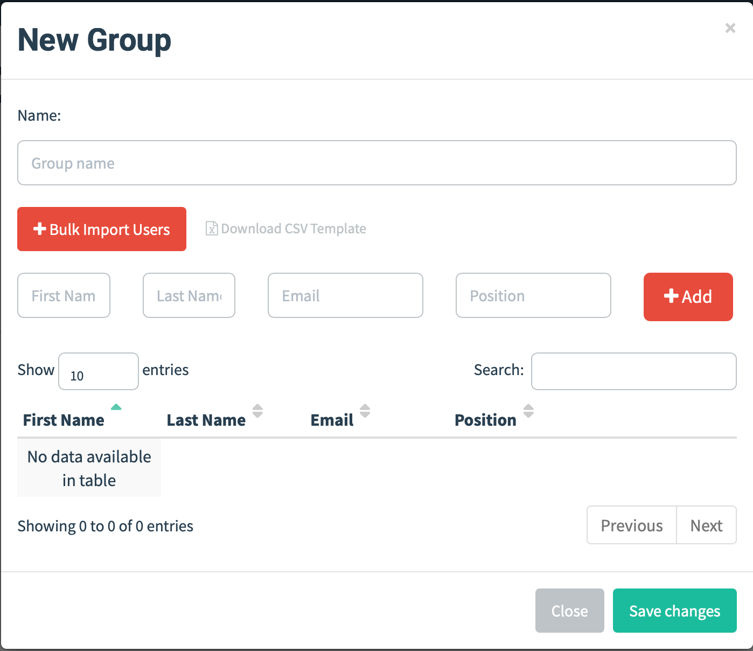Click the Bulk Import Users button

[x=102, y=229]
